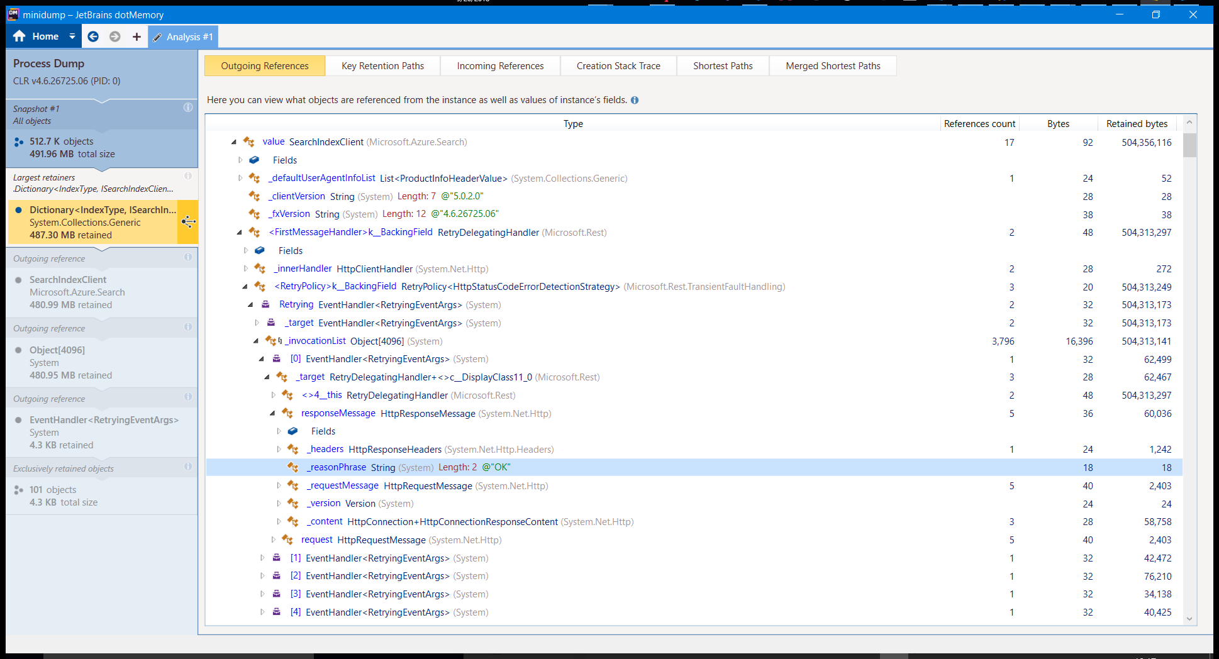Screen dimensions: 1219x659
Task: Open the Object[4096] outgoing reference step
Action: coord(102,363)
